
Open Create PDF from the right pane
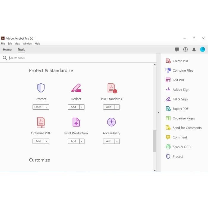click(177, 61)
